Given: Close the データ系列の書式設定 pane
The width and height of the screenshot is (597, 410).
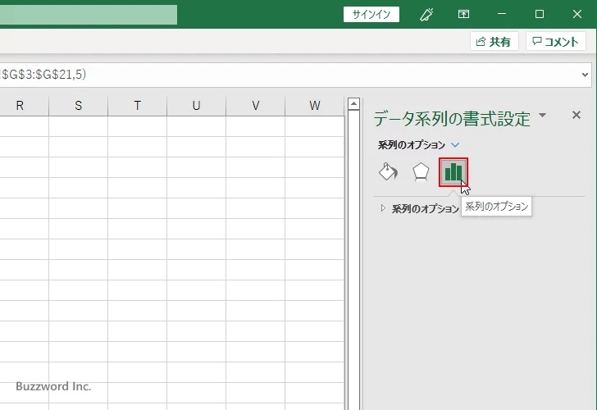Looking at the screenshot, I should 576,115.
